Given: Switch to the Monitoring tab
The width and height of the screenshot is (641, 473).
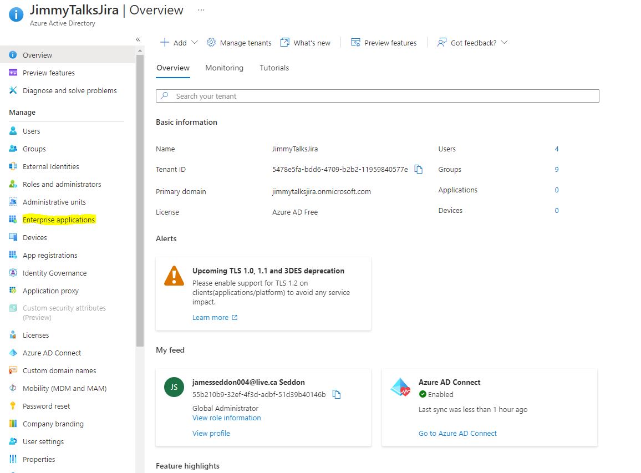Looking at the screenshot, I should (224, 68).
